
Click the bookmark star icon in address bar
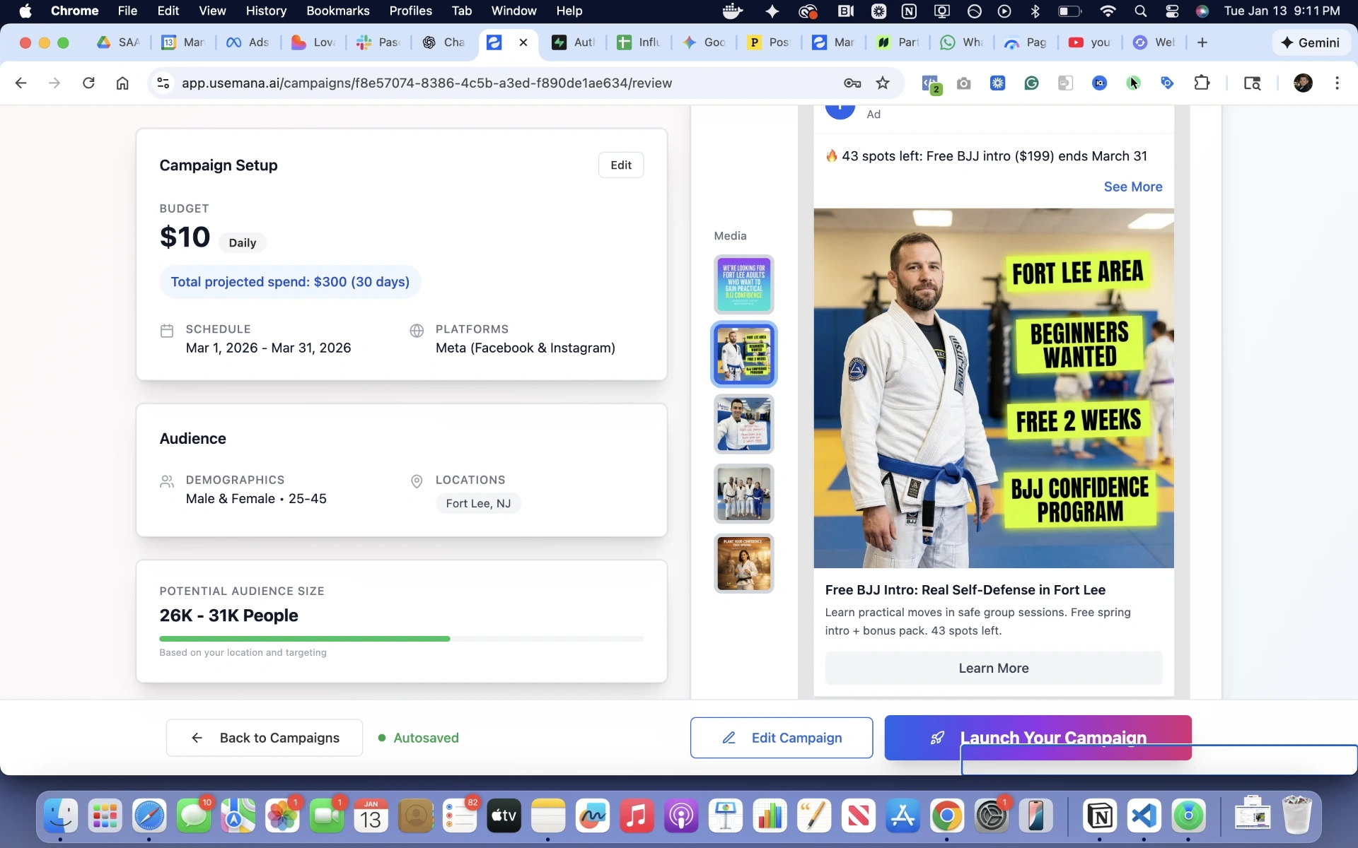(x=882, y=83)
